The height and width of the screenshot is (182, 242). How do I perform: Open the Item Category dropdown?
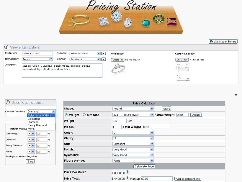[37, 59]
